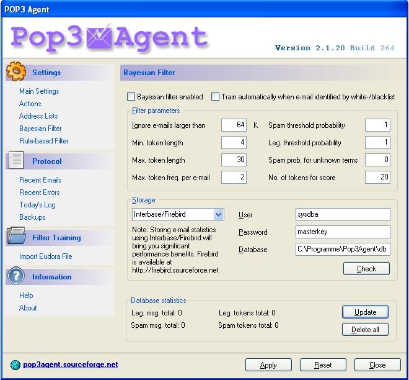Click the Protocol document icon
The width and height of the screenshot is (409, 380).
pos(16,160)
